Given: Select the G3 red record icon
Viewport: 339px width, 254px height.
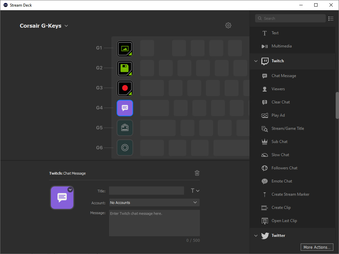Looking at the screenshot, I should (x=125, y=88).
